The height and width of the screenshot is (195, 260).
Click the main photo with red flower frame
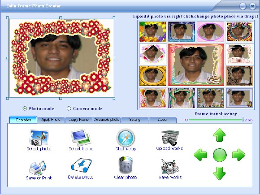coord(61,58)
